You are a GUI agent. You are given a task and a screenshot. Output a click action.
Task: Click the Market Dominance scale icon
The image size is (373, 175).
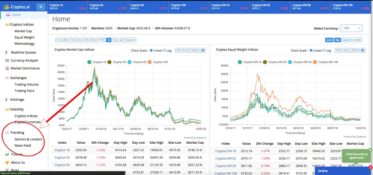click(7, 68)
